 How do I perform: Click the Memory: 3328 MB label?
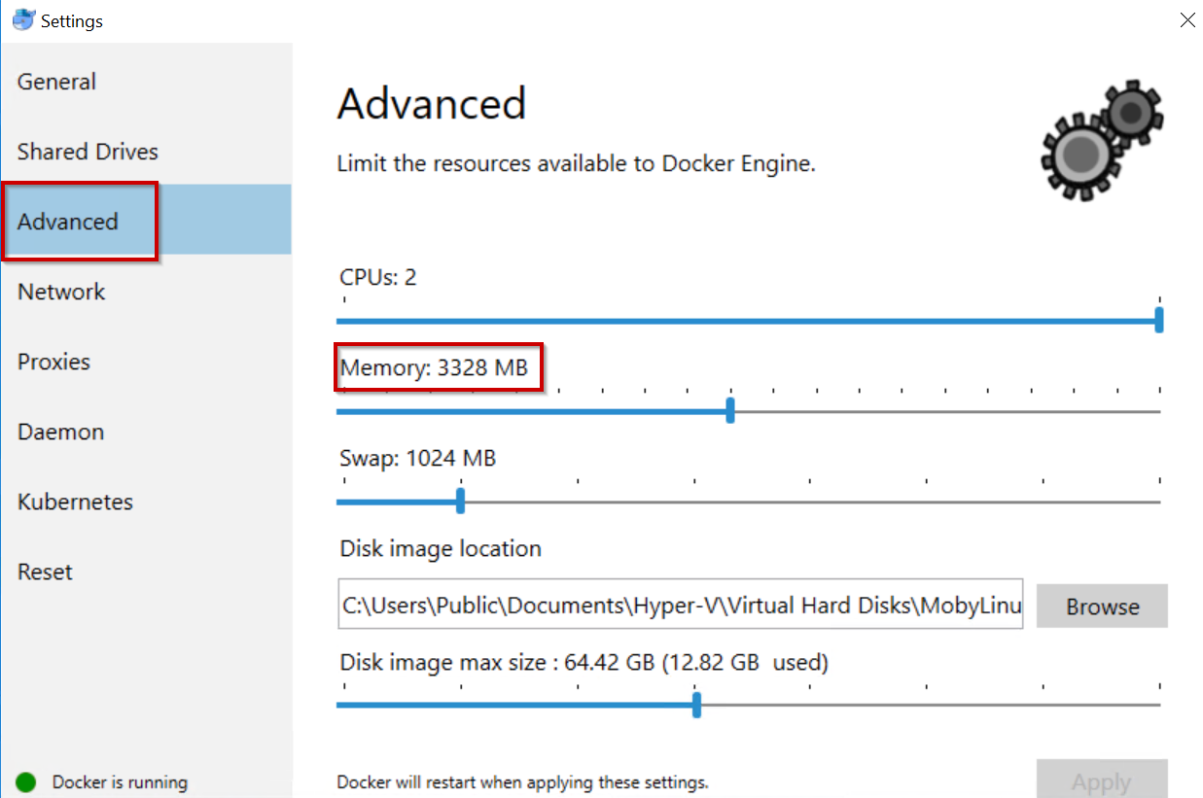pos(434,367)
